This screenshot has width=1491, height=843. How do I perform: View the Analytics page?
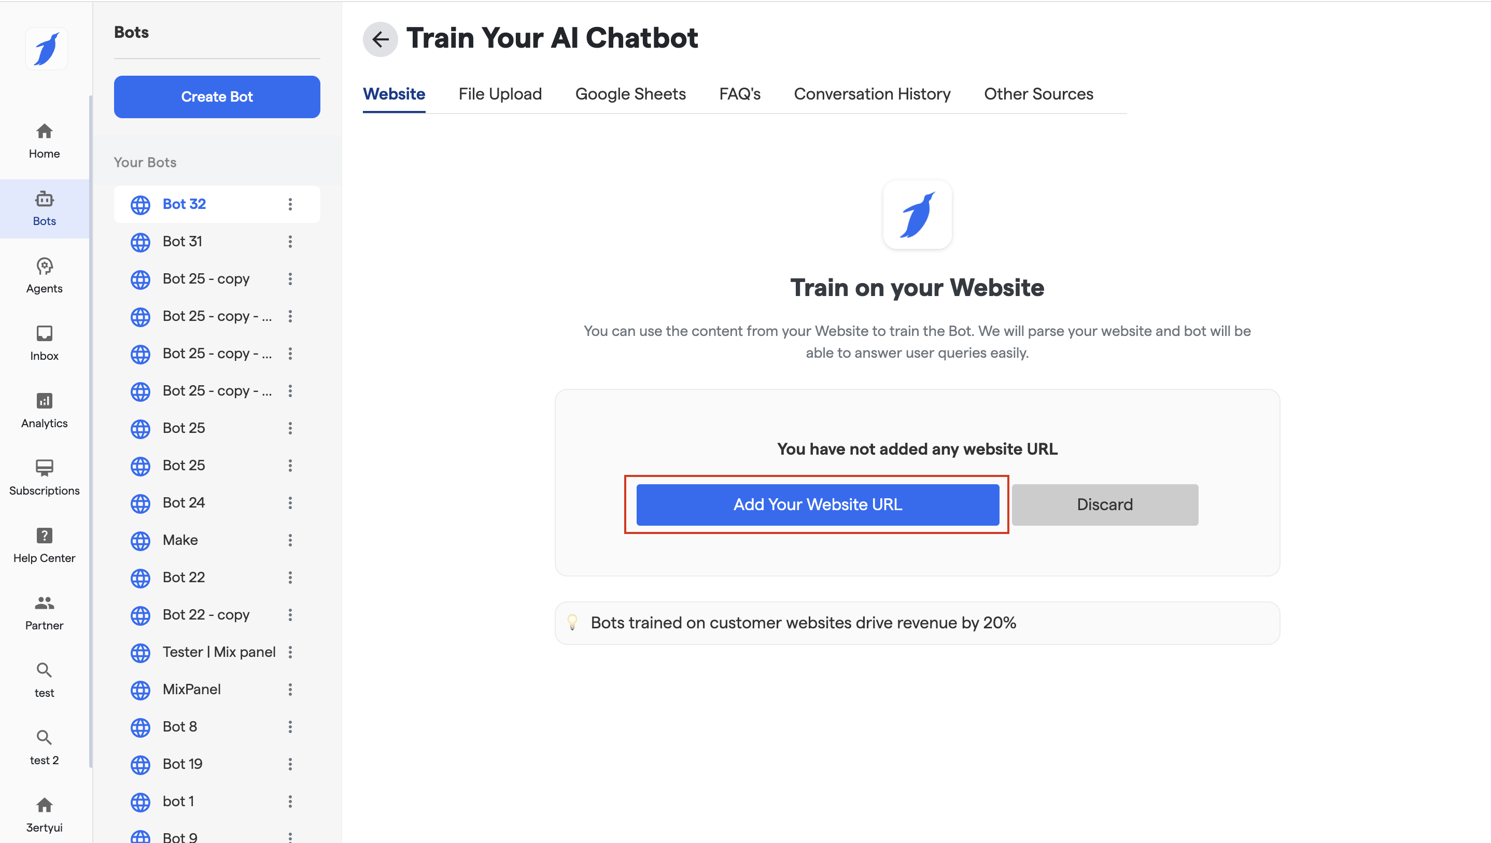coord(44,410)
